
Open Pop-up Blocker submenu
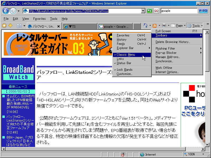(177, 53)
